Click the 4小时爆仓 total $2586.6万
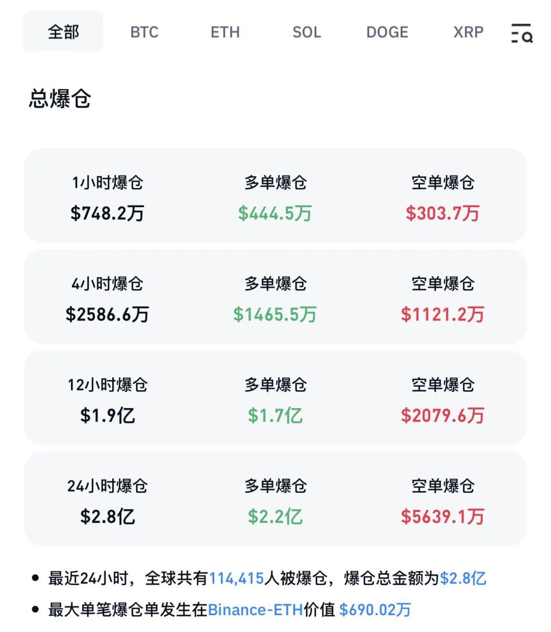The width and height of the screenshot is (551, 632). coord(107,314)
